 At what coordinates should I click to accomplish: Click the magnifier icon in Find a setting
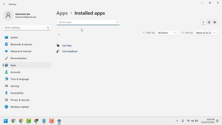tap(48, 28)
